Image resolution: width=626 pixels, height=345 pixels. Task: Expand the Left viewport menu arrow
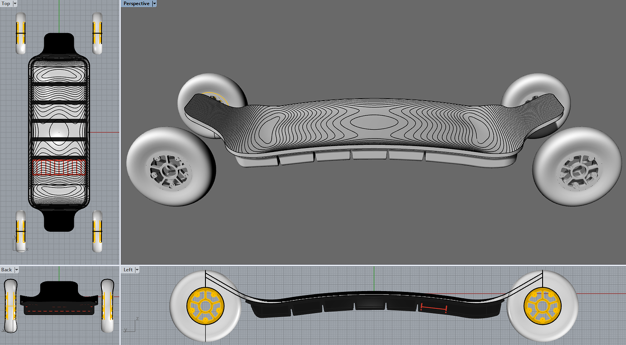pyautogui.click(x=137, y=270)
